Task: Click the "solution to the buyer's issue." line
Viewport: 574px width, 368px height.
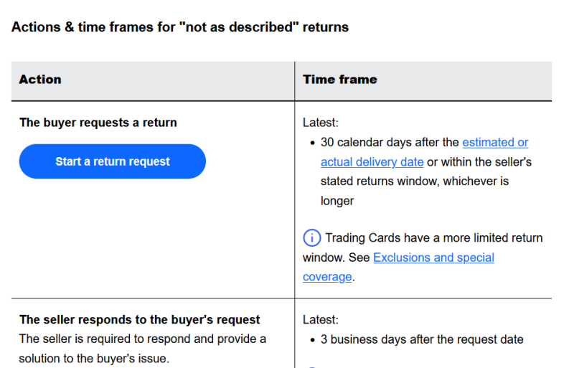Action: pyautogui.click(x=94, y=357)
